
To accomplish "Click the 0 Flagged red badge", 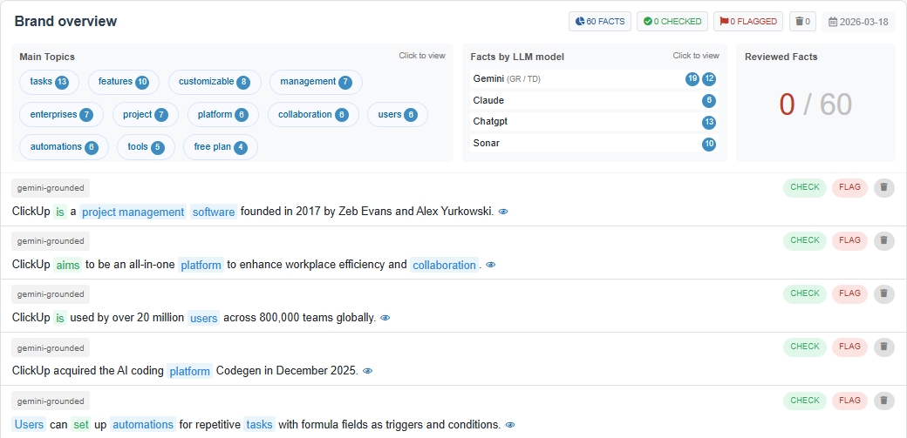I will [x=747, y=22].
